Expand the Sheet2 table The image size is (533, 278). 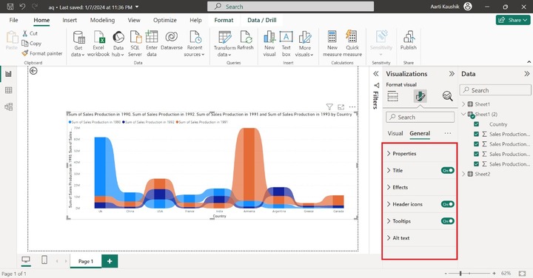point(463,174)
